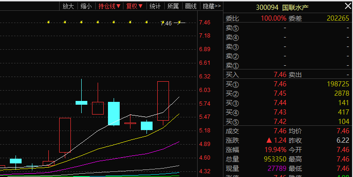Click stock title 300094 国联水产
Screen dimensions: 353x177
click(x=282, y=8)
